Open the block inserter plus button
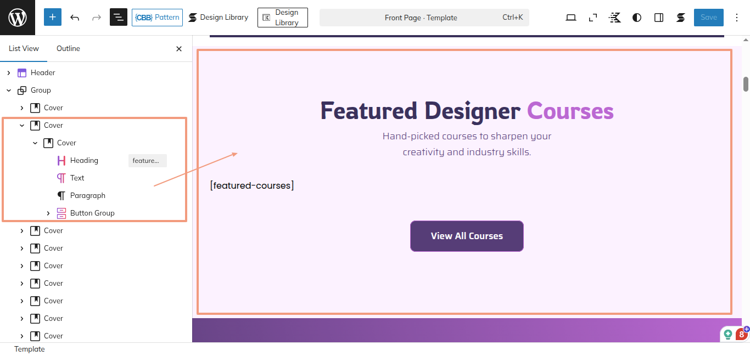Screen dimensions: 750x356 (x=53, y=18)
